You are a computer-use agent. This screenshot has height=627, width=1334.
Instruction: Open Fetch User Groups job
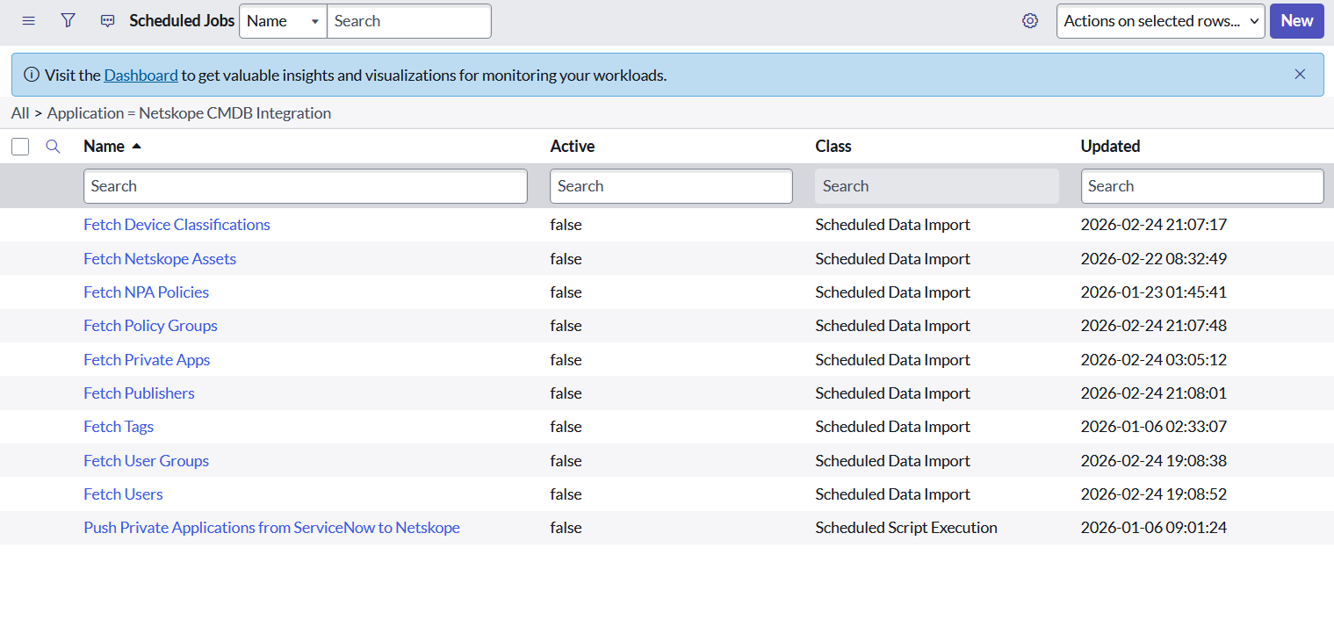pyautogui.click(x=146, y=461)
